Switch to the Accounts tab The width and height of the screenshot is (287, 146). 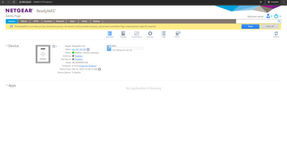(48, 21)
